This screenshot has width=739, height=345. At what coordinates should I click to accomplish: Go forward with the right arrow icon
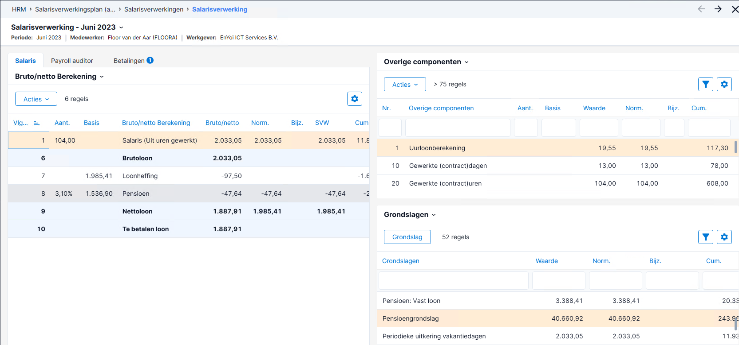[718, 9]
